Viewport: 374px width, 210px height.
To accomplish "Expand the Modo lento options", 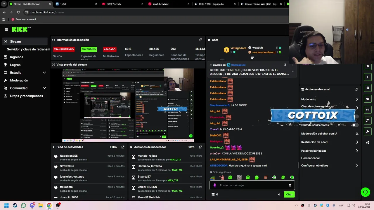I will tap(357, 99).
